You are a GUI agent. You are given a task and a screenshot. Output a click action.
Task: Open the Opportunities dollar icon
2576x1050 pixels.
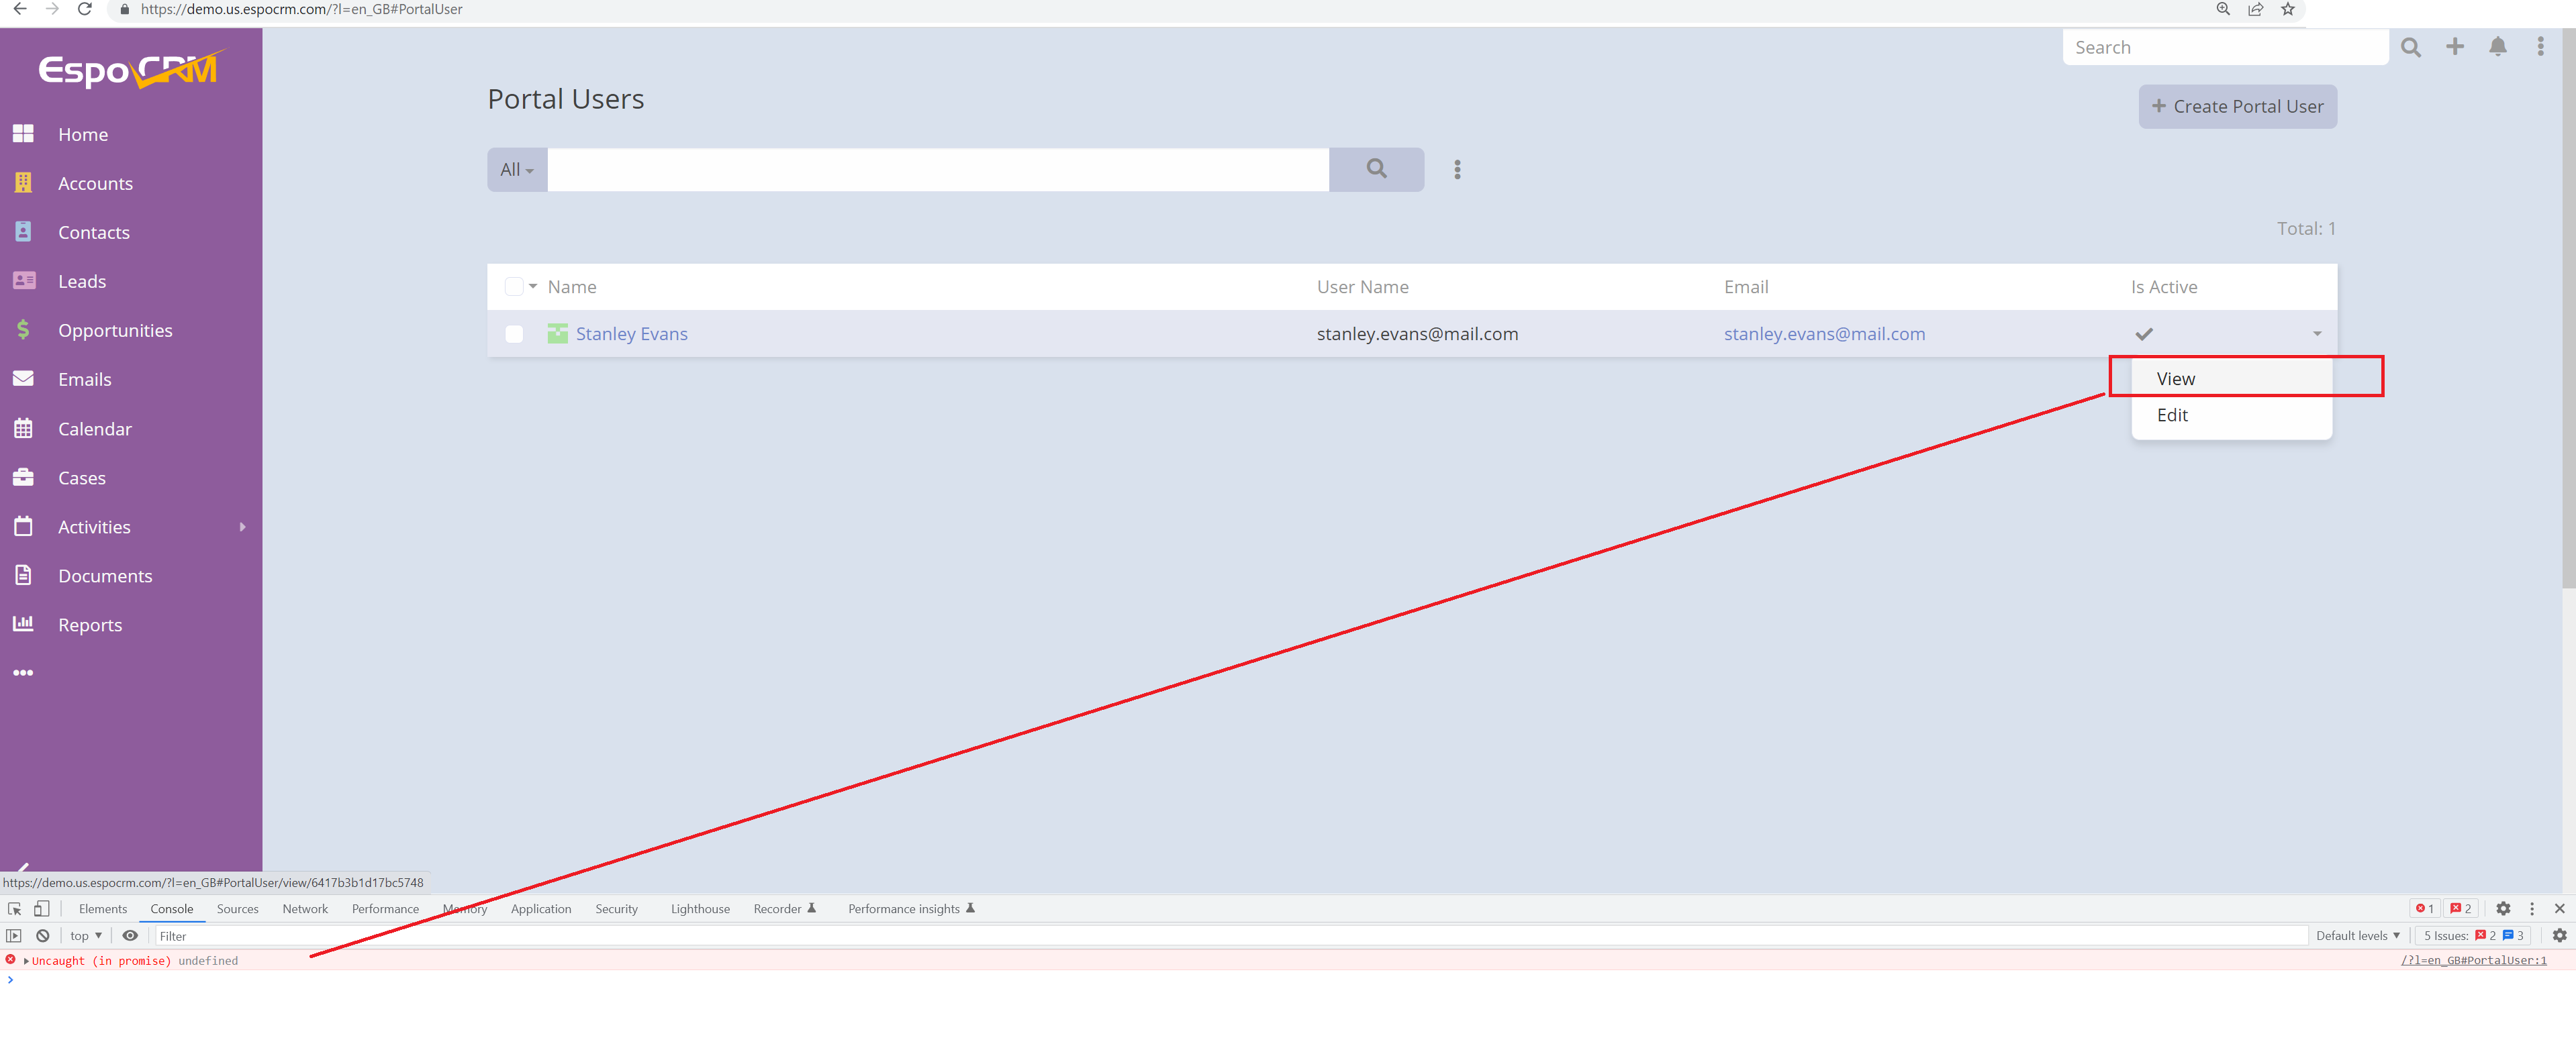click(x=23, y=329)
